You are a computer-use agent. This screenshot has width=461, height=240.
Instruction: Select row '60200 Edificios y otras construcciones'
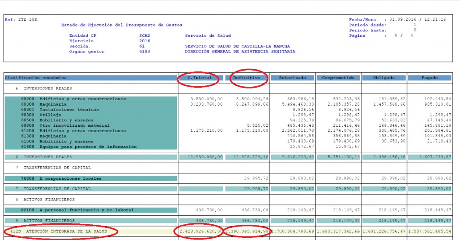[x=91, y=99]
